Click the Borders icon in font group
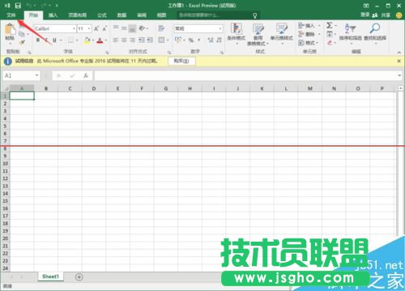Screen dimensions: 405x291 70,40
